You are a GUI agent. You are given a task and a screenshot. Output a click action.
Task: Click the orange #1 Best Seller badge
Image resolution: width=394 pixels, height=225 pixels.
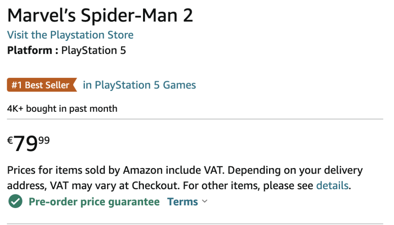click(41, 85)
